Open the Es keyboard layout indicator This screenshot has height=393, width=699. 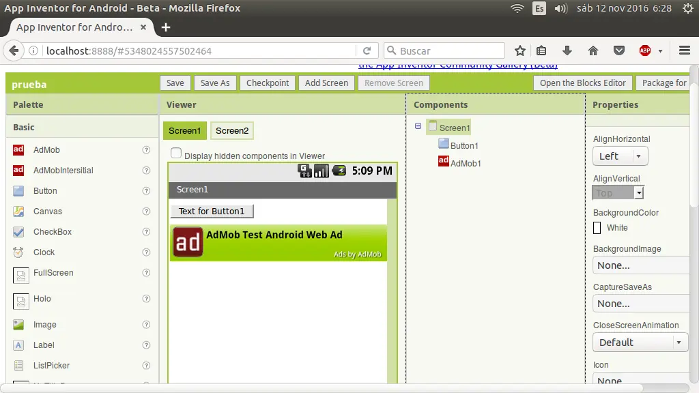pos(539,8)
